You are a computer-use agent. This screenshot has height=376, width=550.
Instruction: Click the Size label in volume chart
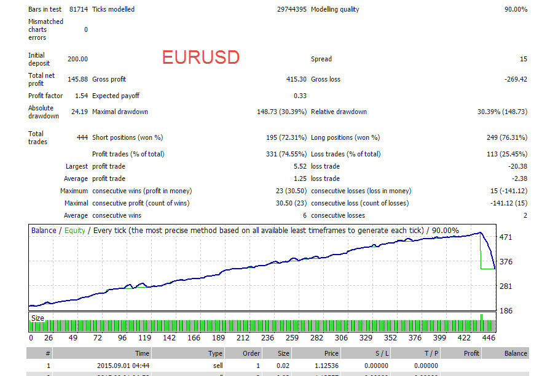point(37,318)
